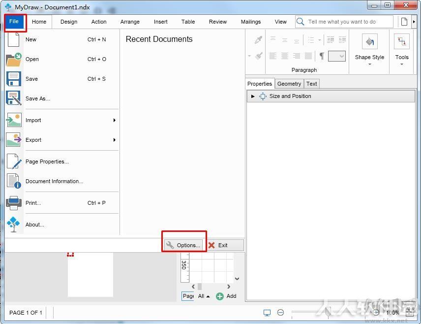
Task: Click the zoom in plus icon
Action: point(376,313)
